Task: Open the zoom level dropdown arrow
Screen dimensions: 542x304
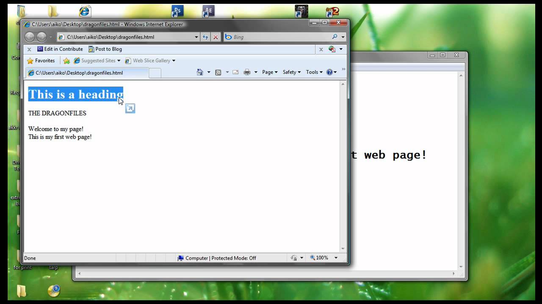Action: tap(336, 258)
